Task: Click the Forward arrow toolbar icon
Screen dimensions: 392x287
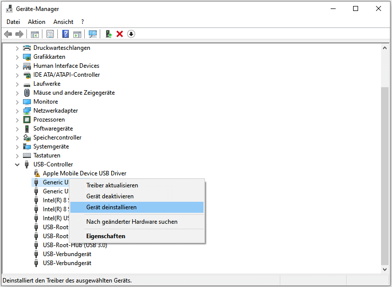Action: click(x=19, y=34)
